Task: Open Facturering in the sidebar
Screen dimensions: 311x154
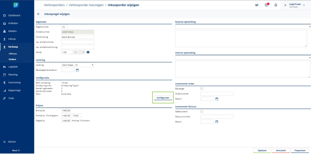Action: [x=14, y=82]
